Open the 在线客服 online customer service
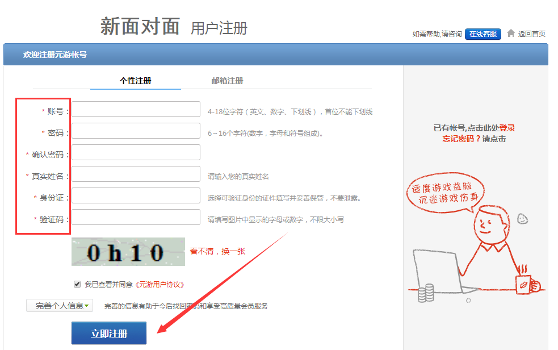 point(484,34)
